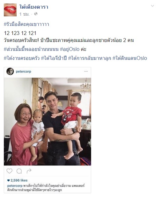Open the post options dropdown arrow
156x197 pixels.
(152, 6)
